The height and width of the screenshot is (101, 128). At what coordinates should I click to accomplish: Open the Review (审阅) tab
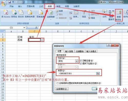point(58,6)
